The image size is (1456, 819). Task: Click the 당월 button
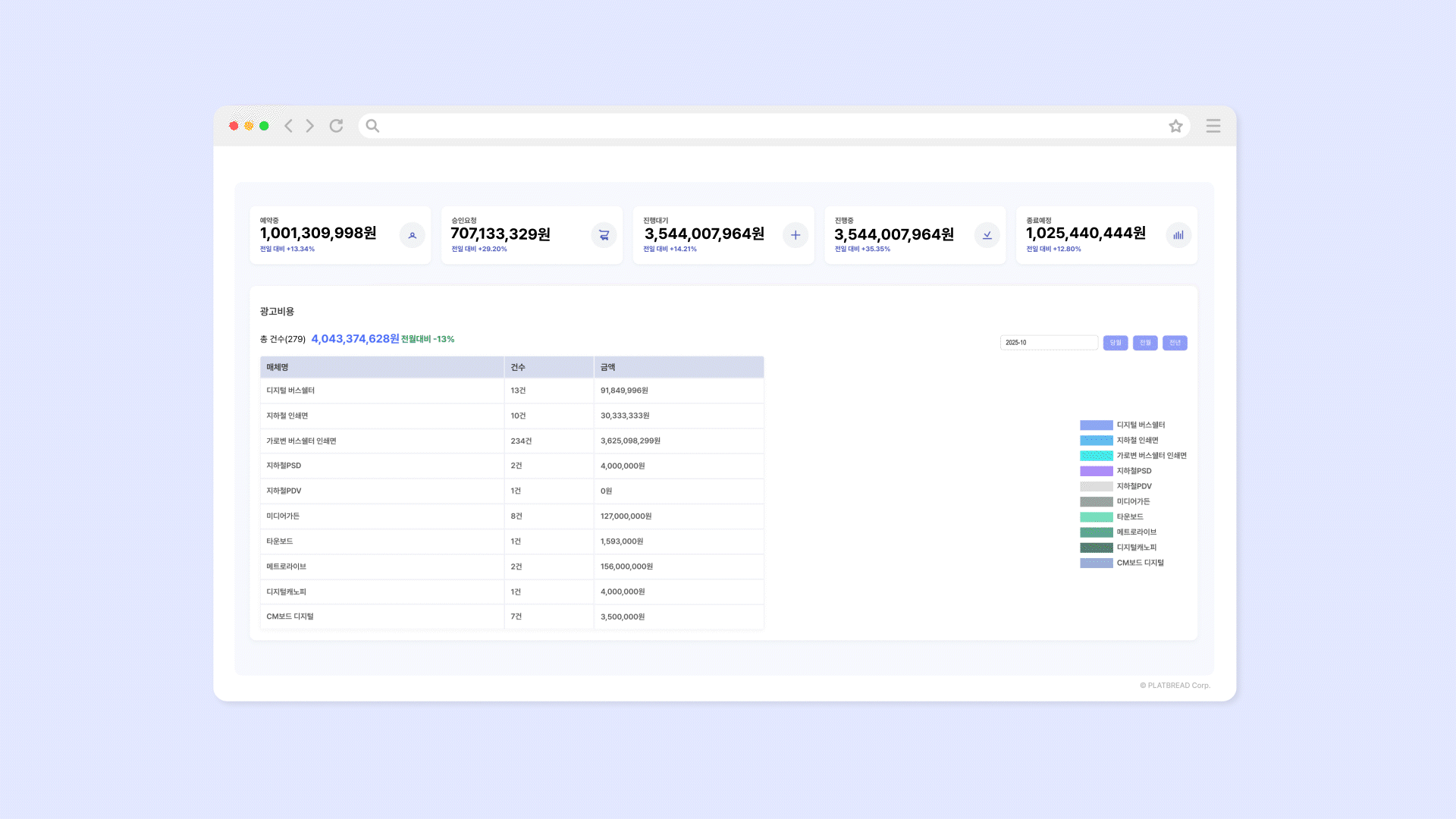click(x=1116, y=343)
